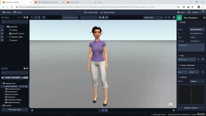Collapse the Custom Attributes section

pos(179,65)
